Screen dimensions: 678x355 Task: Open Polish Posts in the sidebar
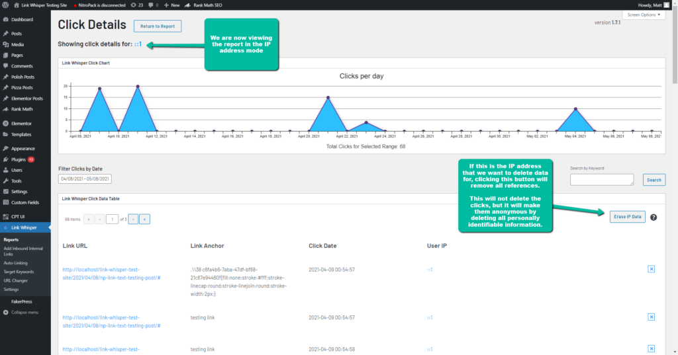tap(23, 77)
